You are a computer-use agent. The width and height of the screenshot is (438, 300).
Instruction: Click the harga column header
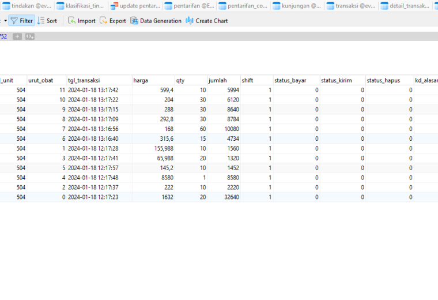point(153,81)
